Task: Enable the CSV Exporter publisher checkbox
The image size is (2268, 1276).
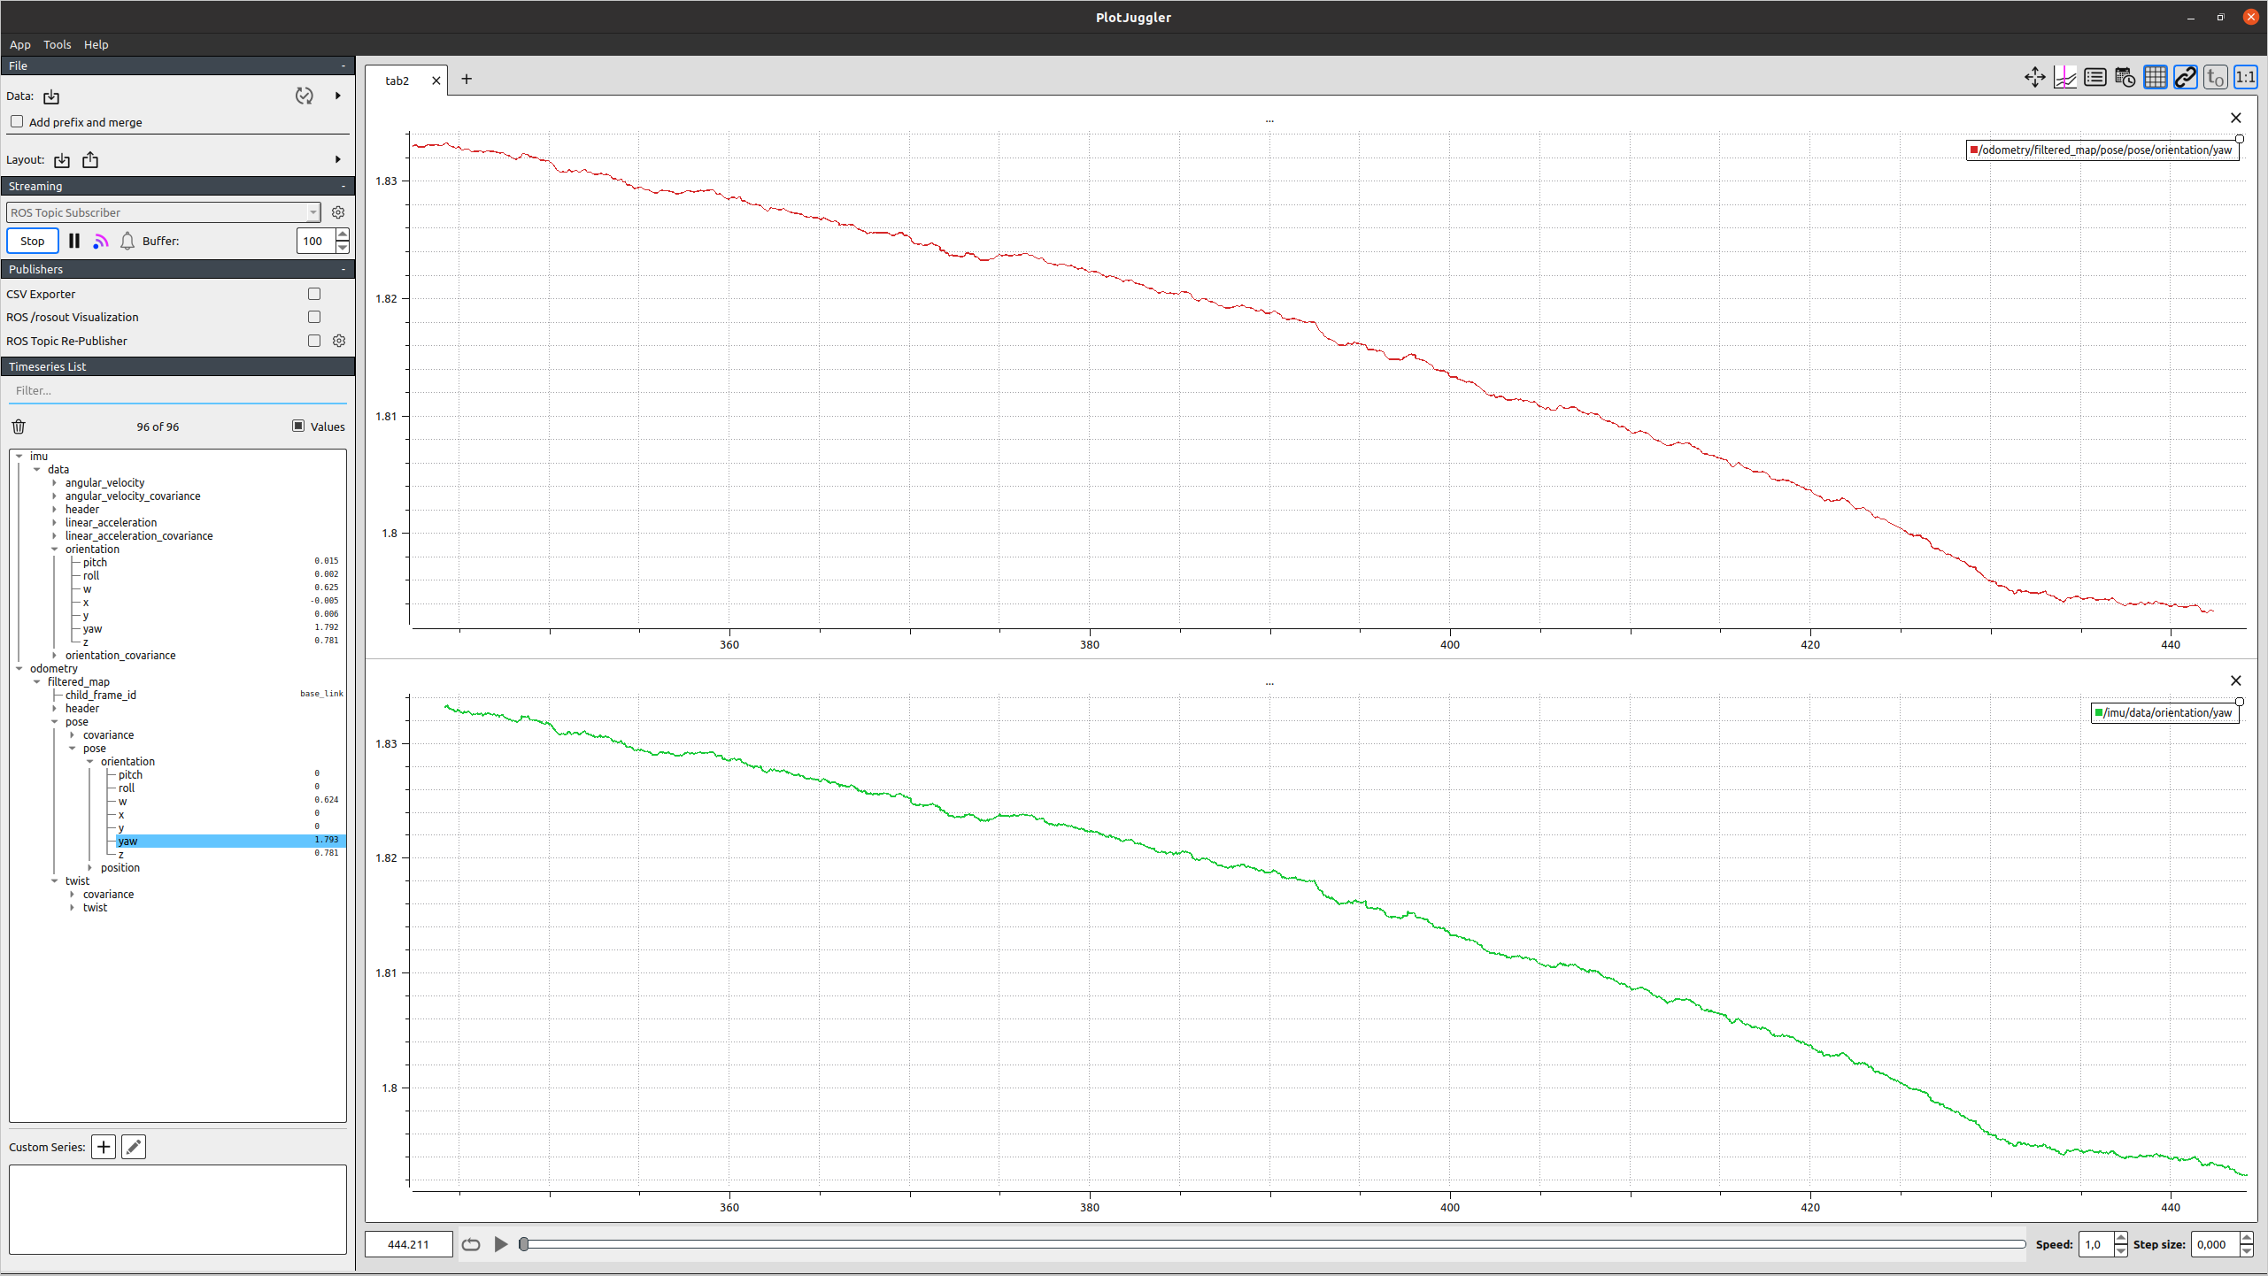Action: coord(313,293)
